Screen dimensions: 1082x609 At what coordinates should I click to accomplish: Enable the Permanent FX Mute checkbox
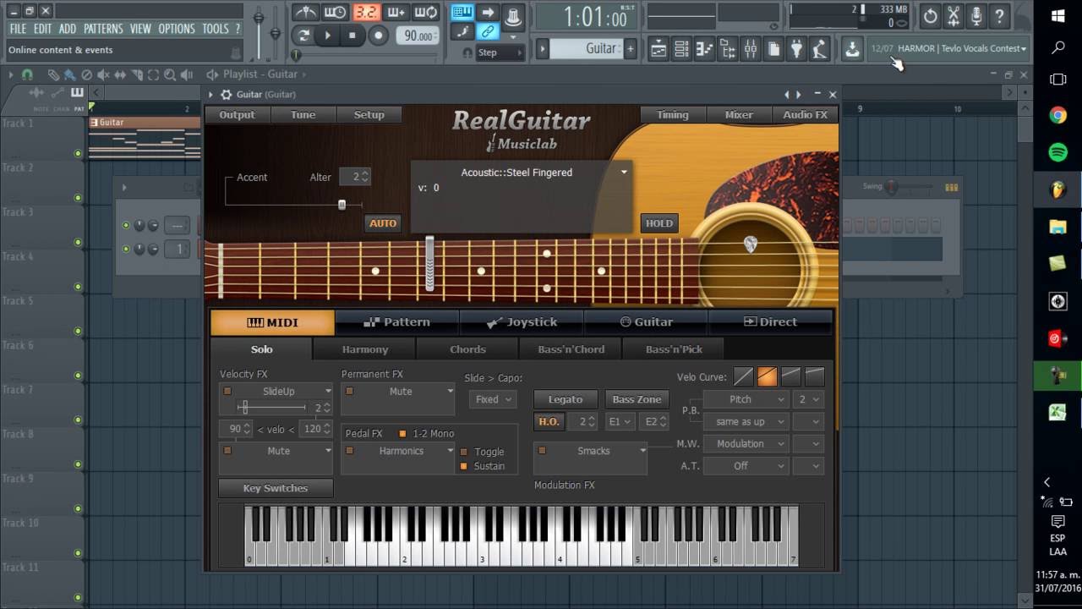(x=348, y=392)
